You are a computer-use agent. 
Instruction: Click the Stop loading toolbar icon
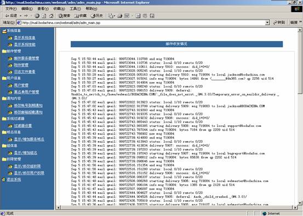[37, 16]
